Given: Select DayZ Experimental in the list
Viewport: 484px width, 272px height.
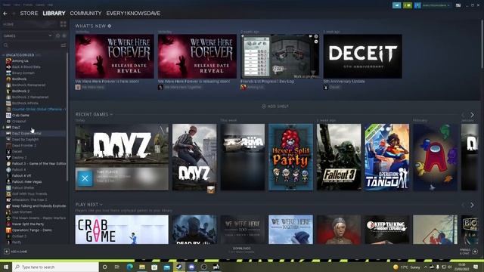Looking at the screenshot, I should [26, 133].
